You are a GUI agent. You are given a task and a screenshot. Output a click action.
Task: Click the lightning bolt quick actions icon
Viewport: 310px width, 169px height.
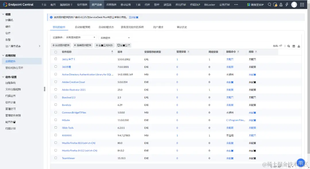[x=287, y=5]
